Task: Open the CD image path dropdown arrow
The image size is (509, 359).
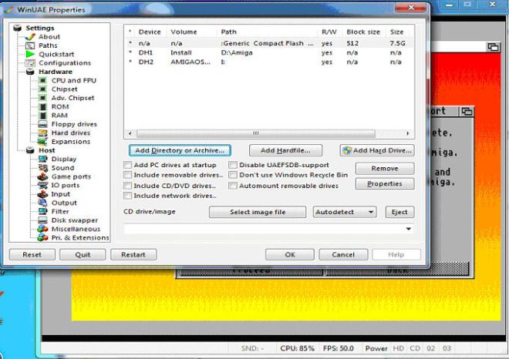Action: pos(409,229)
